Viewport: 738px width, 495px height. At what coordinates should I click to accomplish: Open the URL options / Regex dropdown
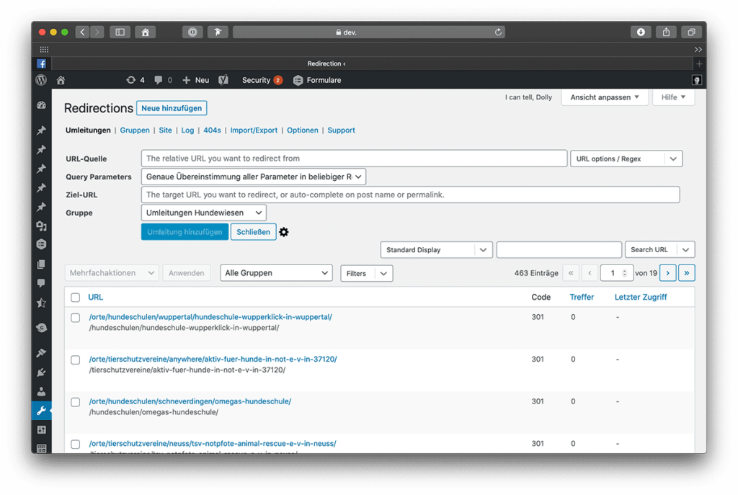pyautogui.click(x=626, y=159)
